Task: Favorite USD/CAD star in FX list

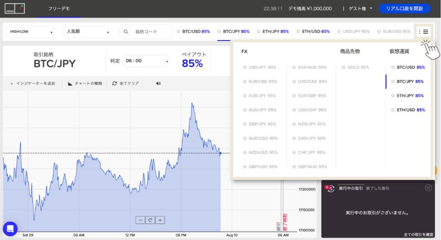Action: click(x=294, y=81)
